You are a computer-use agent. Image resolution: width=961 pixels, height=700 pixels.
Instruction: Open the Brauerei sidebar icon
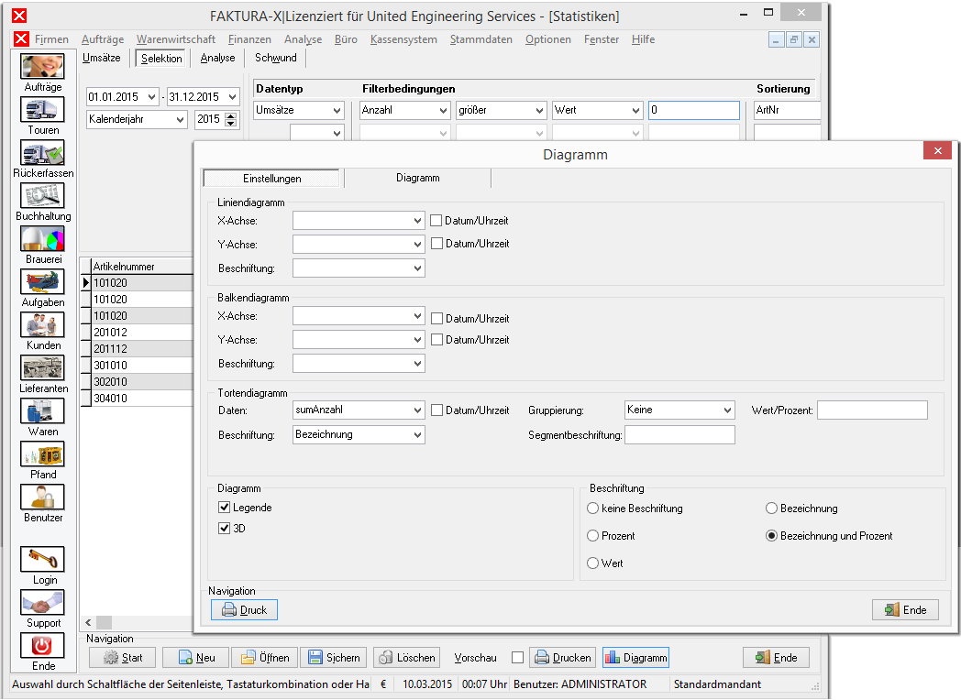pos(42,239)
